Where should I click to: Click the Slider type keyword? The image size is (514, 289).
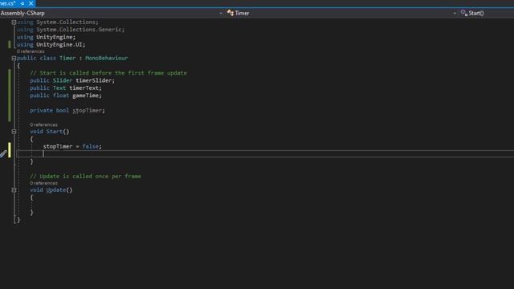pyautogui.click(x=63, y=80)
